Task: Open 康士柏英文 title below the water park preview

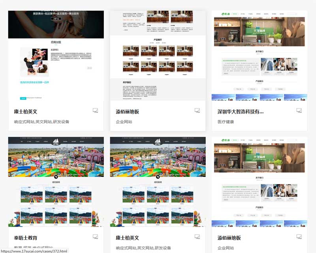Action: click(x=127, y=238)
